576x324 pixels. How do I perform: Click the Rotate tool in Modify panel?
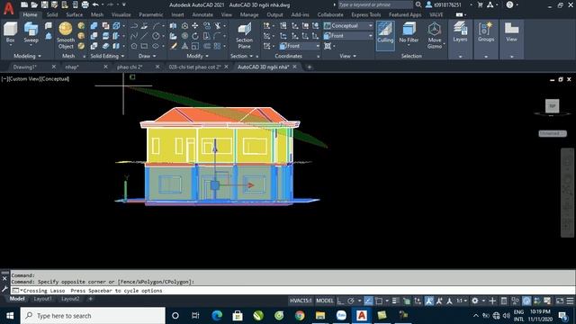click(x=195, y=36)
